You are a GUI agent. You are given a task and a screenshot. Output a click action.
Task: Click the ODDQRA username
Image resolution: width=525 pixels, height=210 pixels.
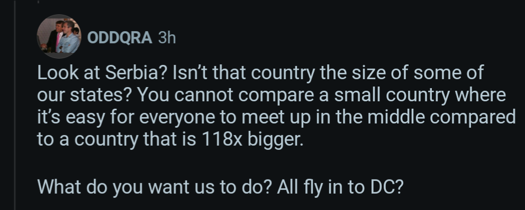[x=120, y=37]
